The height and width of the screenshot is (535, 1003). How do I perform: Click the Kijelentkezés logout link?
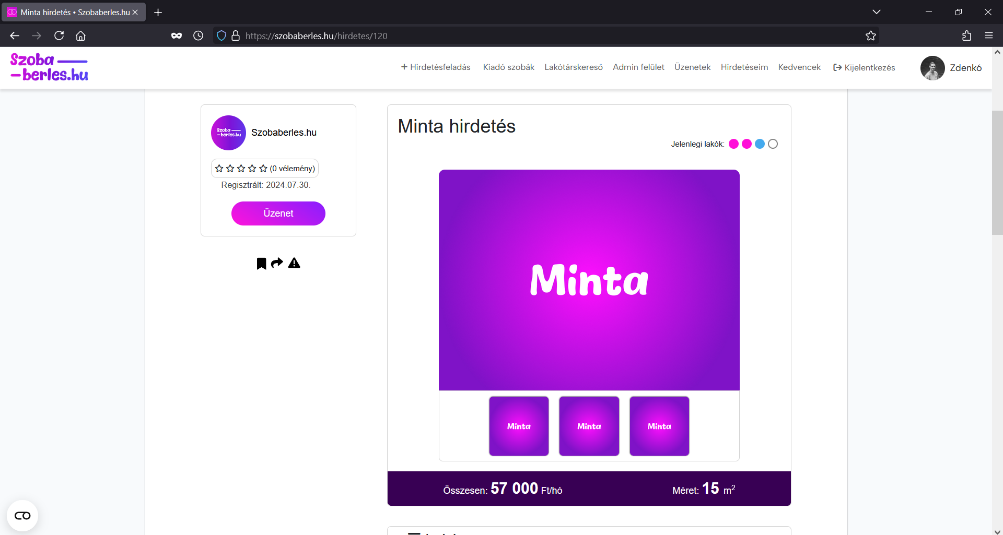pyautogui.click(x=864, y=68)
